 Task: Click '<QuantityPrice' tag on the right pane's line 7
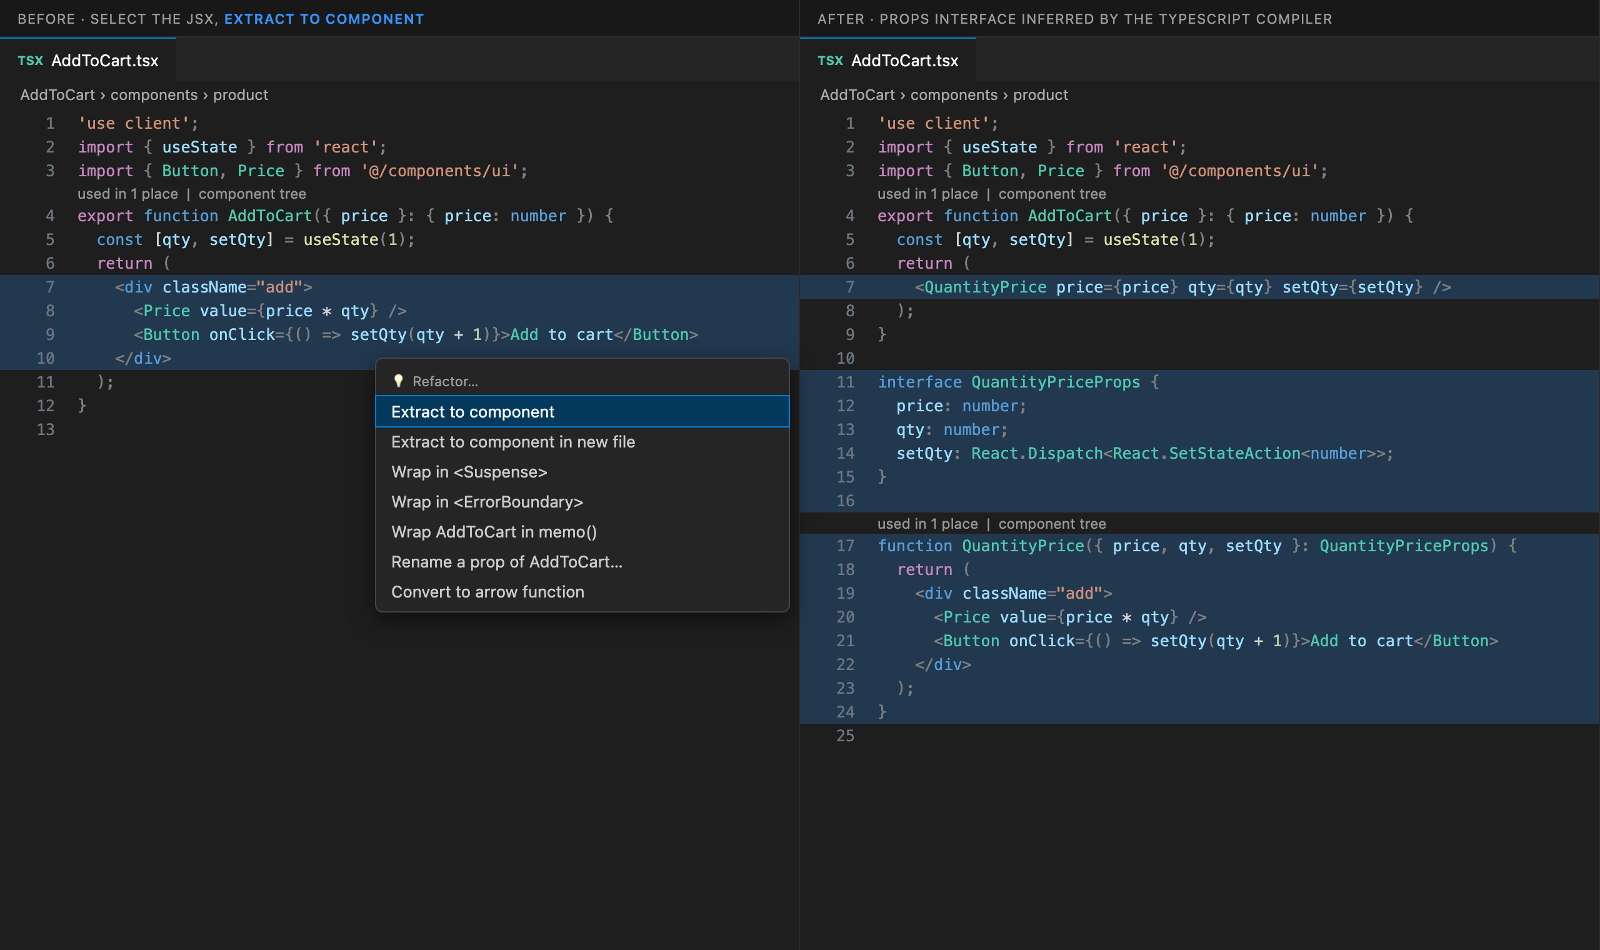pyautogui.click(x=981, y=287)
